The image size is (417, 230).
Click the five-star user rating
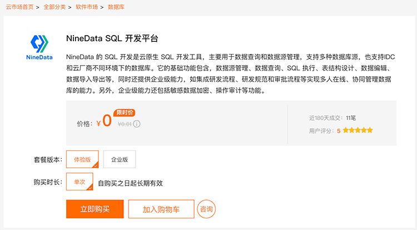point(358,130)
